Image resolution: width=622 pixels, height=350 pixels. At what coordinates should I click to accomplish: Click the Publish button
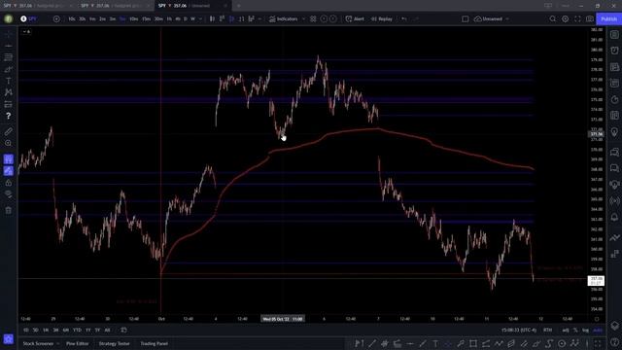tap(608, 18)
